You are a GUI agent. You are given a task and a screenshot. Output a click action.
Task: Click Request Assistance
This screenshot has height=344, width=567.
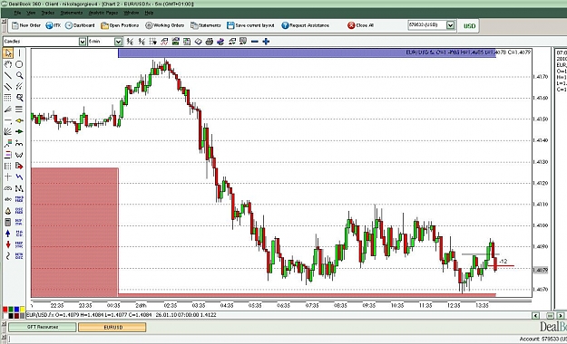click(x=306, y=25)
